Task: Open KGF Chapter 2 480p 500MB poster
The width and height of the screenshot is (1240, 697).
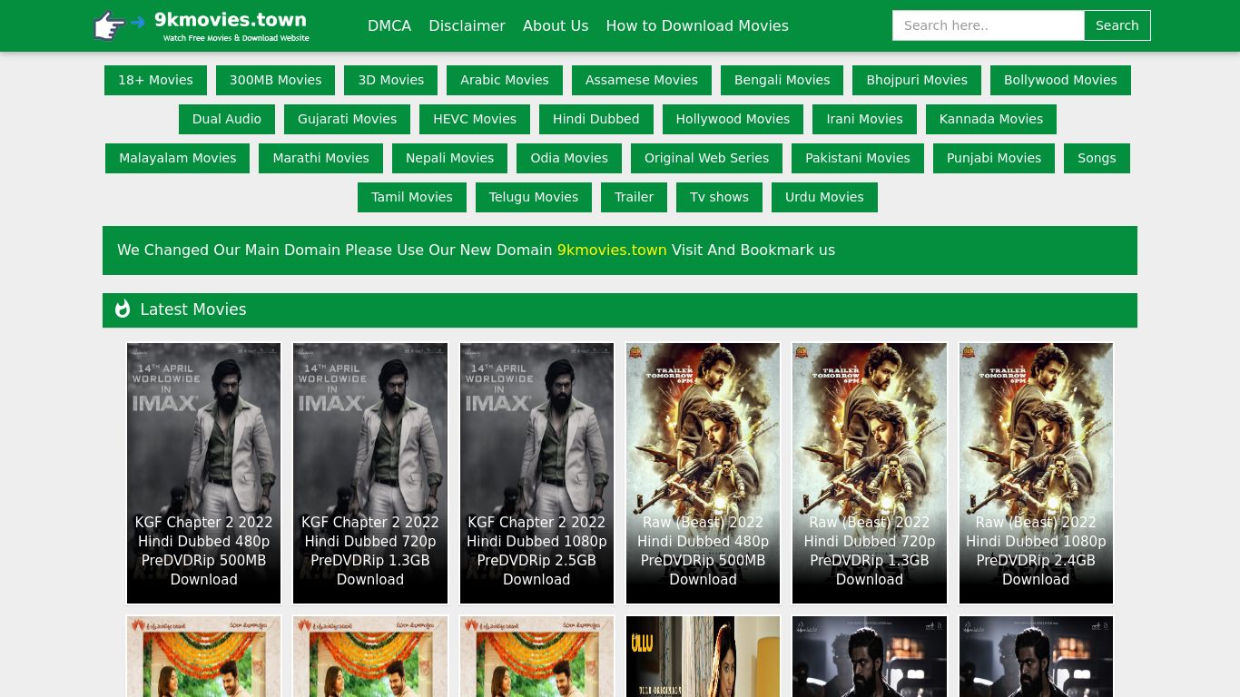Action: pyautogui.click(x=203, y=472)
